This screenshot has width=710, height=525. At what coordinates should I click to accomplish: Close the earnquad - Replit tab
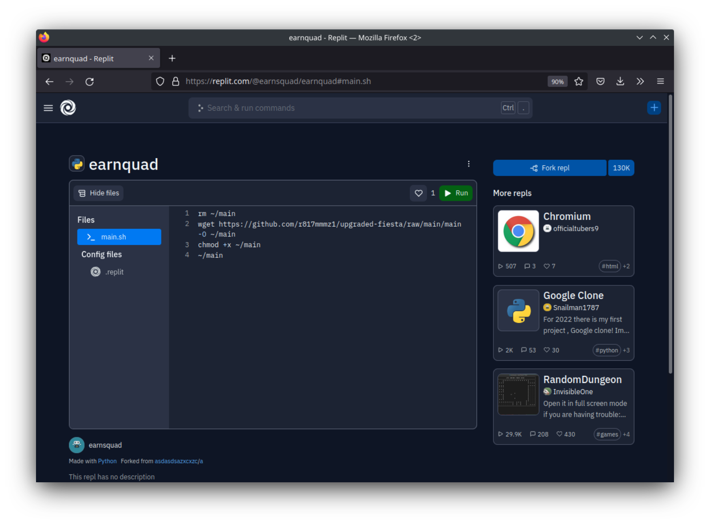tap(151, 58)
